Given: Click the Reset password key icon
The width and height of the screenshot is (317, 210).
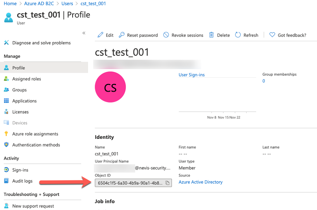Looking at the screenshot, I should click(x=122, y=35).
